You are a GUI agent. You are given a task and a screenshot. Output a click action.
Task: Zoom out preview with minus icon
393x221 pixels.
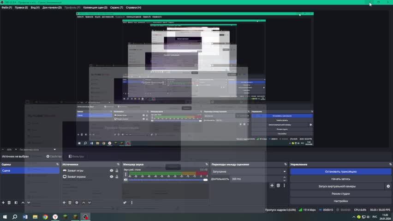tap(3, 150)
